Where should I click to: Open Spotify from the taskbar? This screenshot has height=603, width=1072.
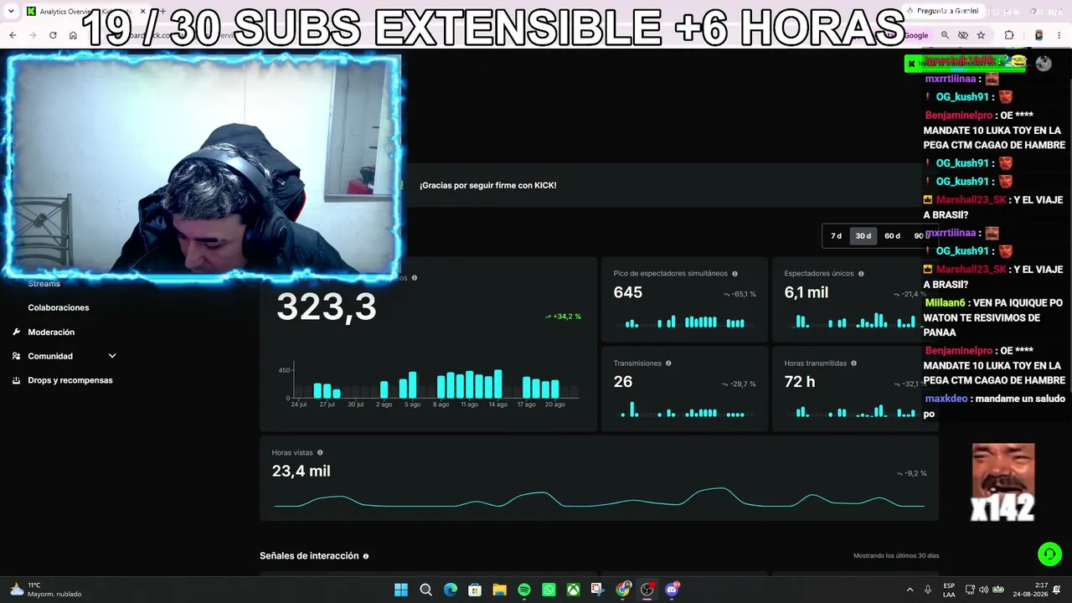524,590
